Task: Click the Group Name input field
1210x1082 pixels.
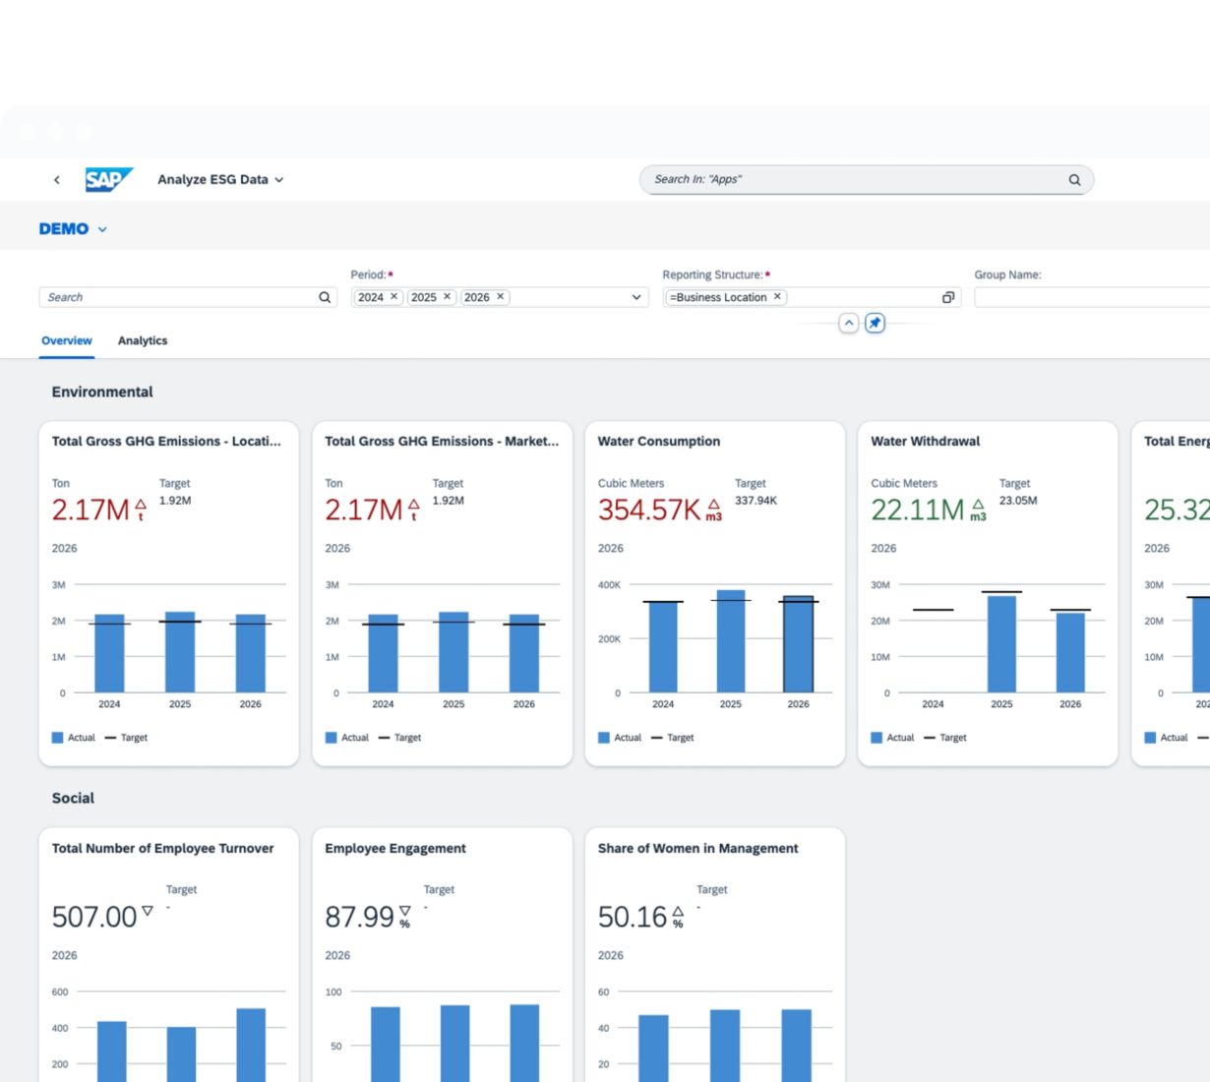Action: (x=1090, y=297)
